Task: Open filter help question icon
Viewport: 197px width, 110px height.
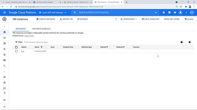Action: coord(182,42)
